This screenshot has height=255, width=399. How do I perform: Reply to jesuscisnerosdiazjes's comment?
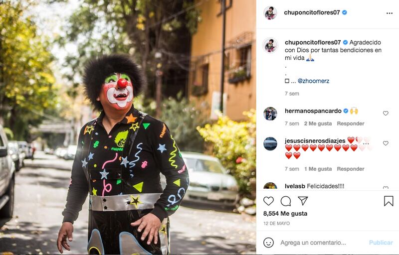(351, 169)
